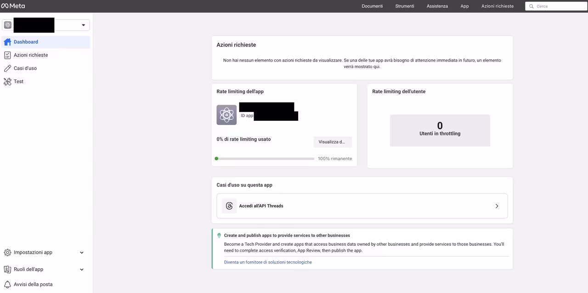
Task: Click the Impostazioni app gear icon
Action: click(x=7, y=253)
